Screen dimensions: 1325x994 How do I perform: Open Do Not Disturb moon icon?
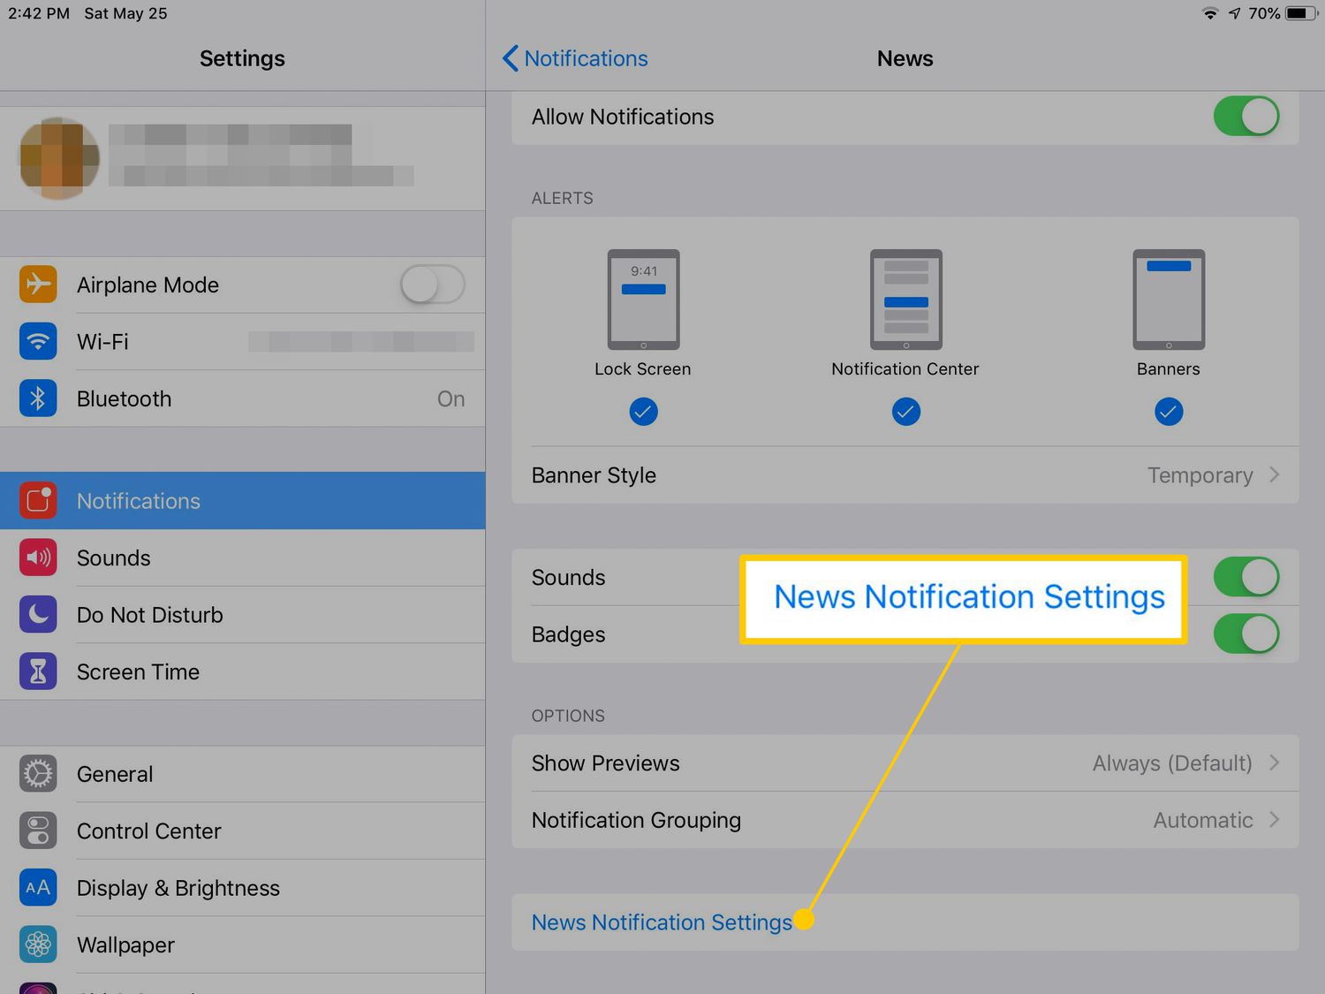click(38, 615)
